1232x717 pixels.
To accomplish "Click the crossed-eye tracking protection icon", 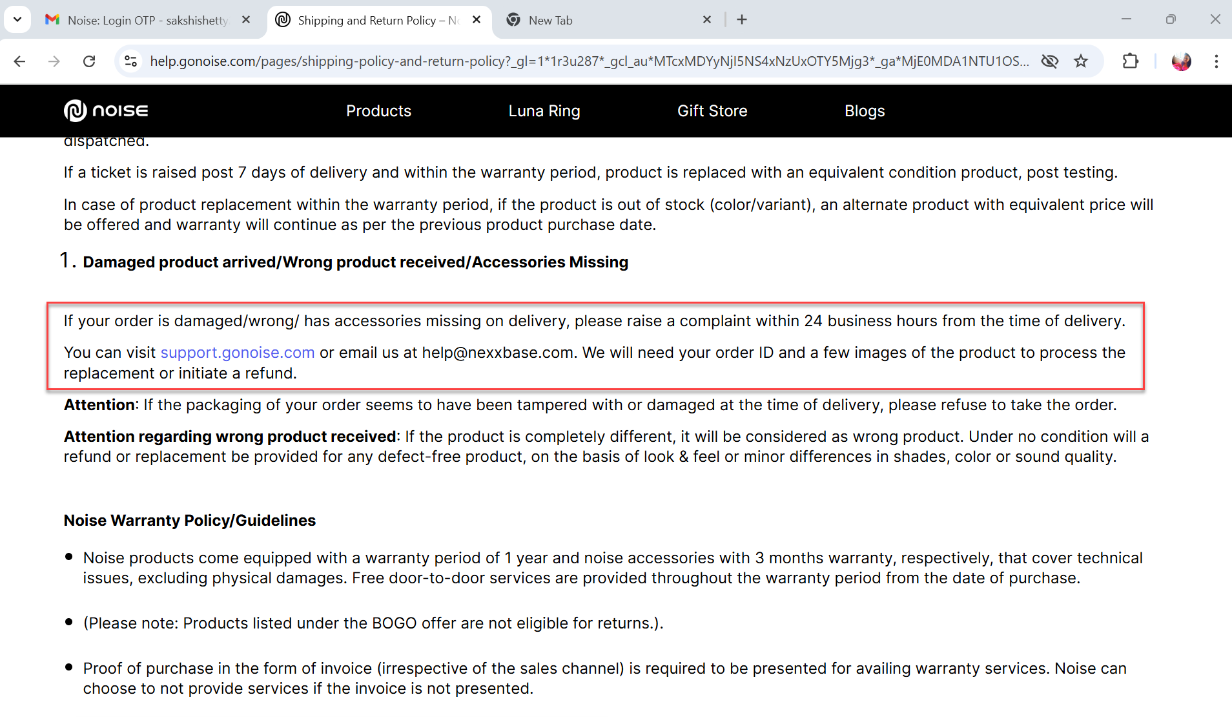I will (1050, 61).
